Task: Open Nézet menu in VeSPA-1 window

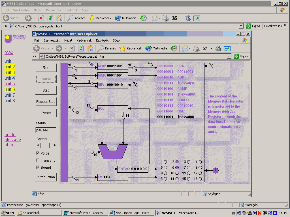Action: click(x=68, y=40)
